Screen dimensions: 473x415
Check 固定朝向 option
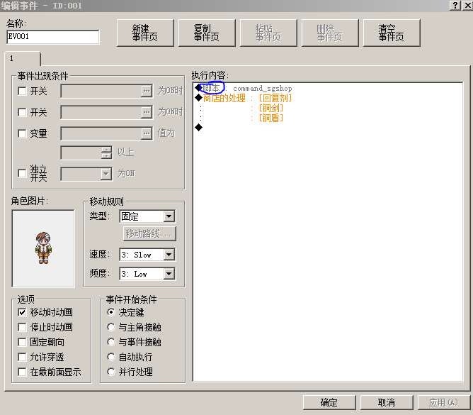23,342
